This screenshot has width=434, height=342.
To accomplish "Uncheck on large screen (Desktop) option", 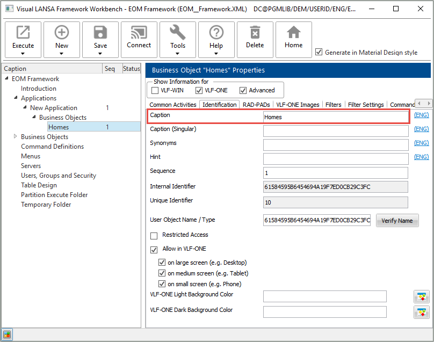I will click(x=162, y=263).
